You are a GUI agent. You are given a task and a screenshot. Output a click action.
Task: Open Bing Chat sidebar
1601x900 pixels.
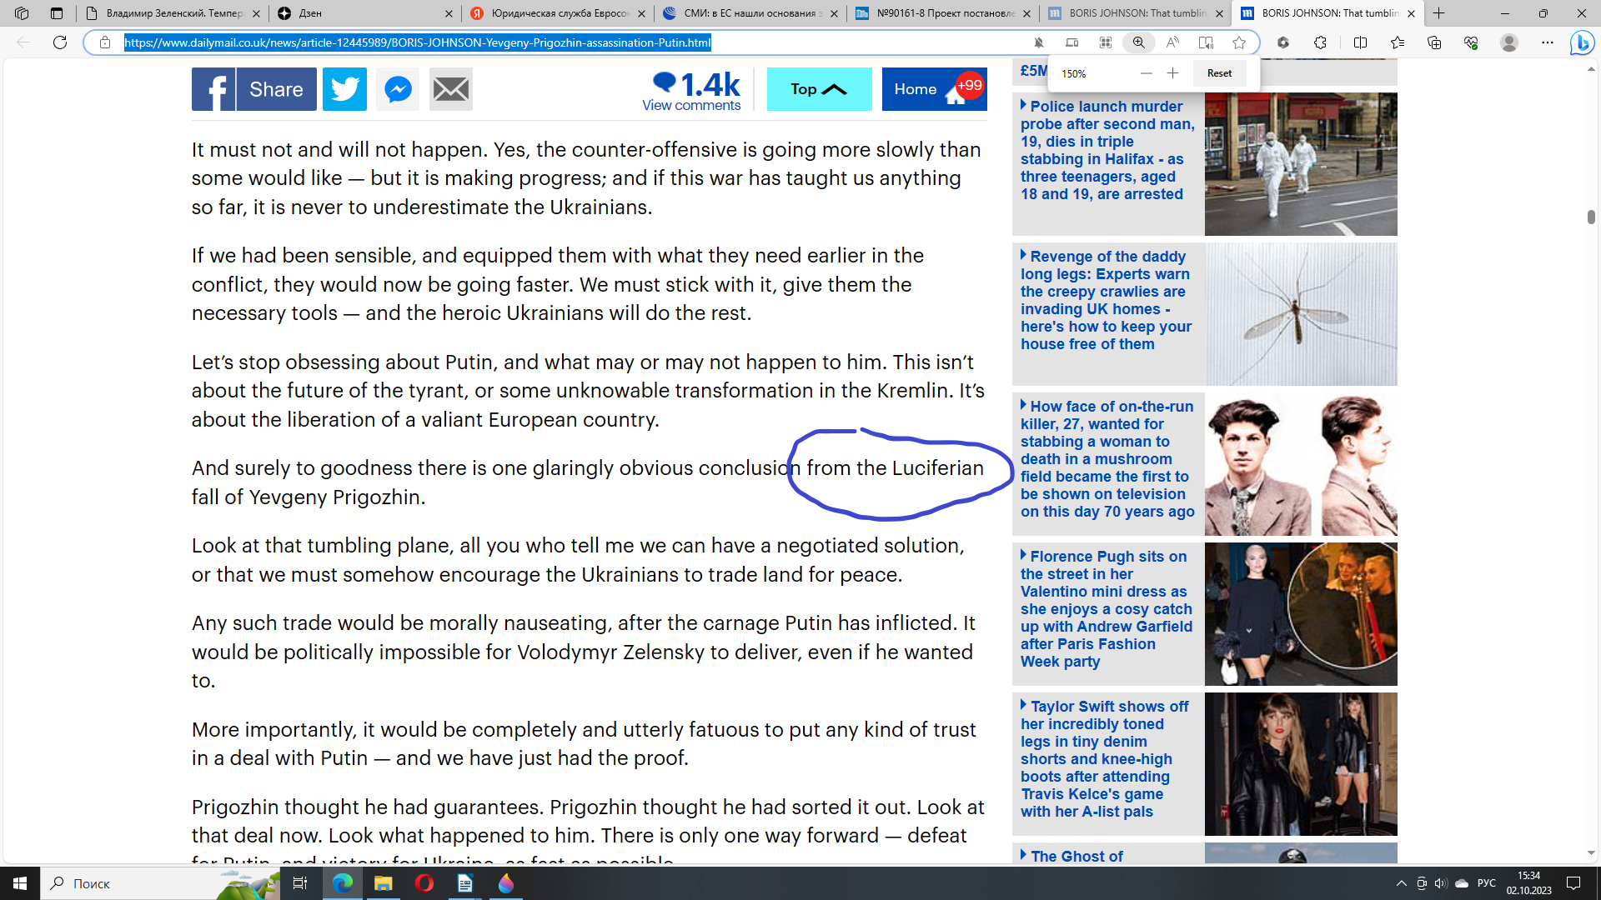click(1582, 42)
